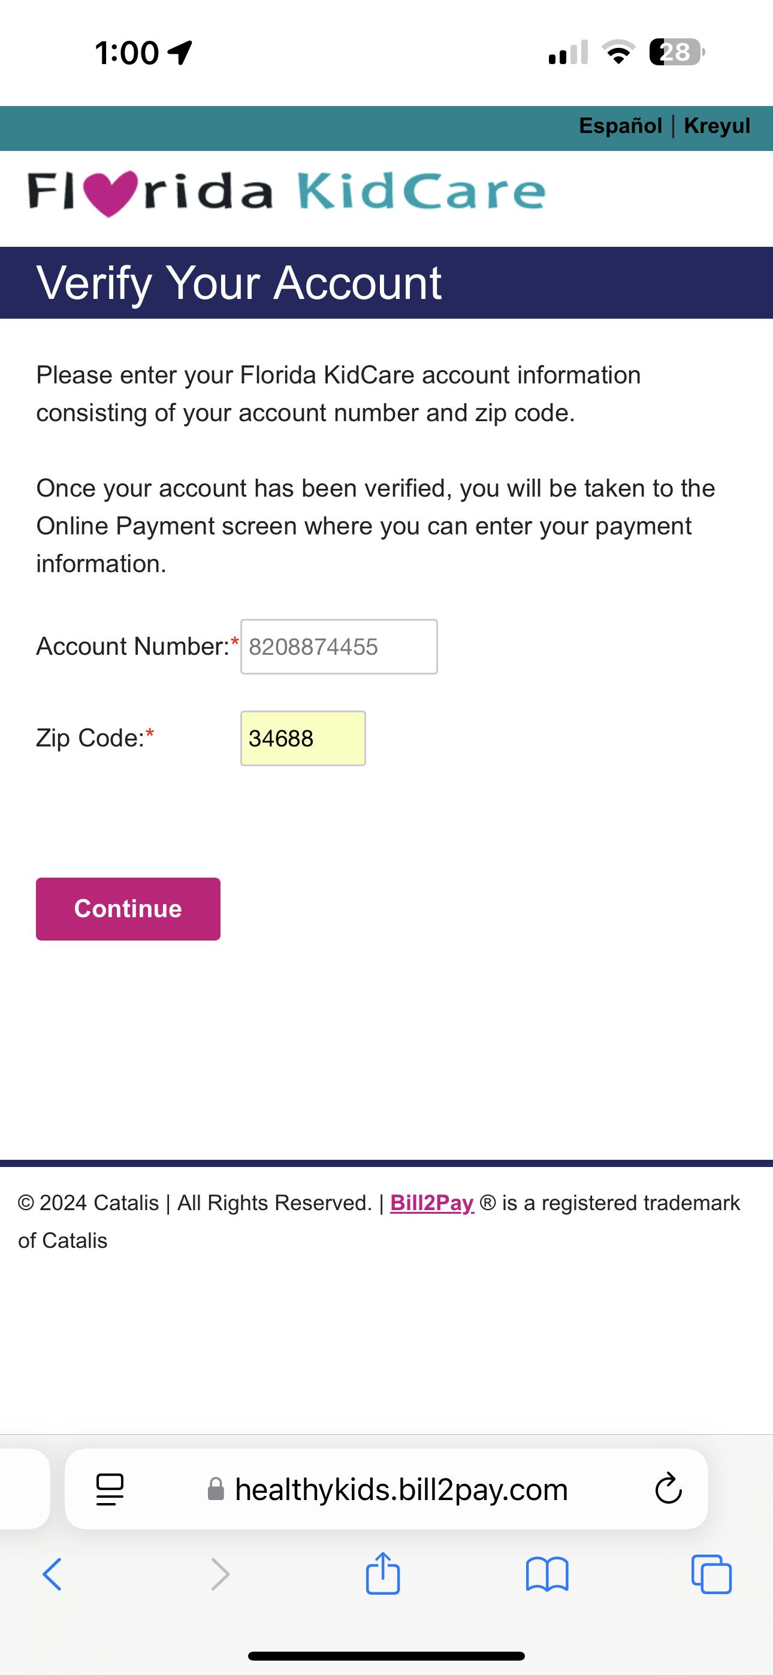The image size is (773, 1675).
Task: Tap the 1:00 clock in status bar
Action: tap(127, 52)
